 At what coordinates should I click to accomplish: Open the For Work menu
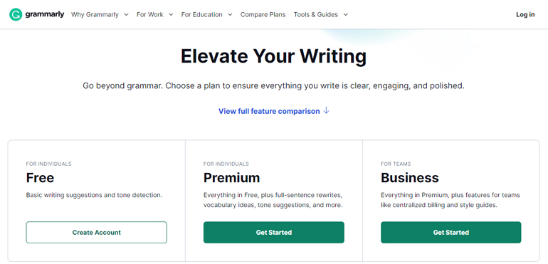[150, 15]
